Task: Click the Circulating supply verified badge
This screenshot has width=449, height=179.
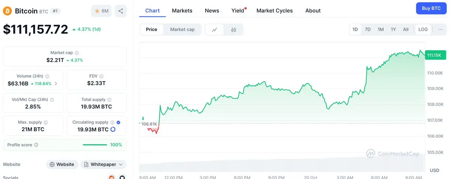Action: (x=118, y=122)
